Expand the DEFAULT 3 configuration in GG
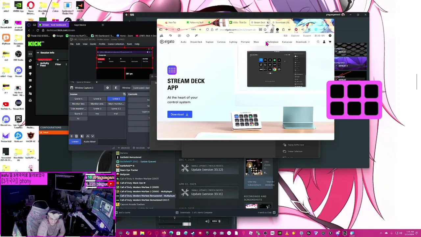 [350, 66]
